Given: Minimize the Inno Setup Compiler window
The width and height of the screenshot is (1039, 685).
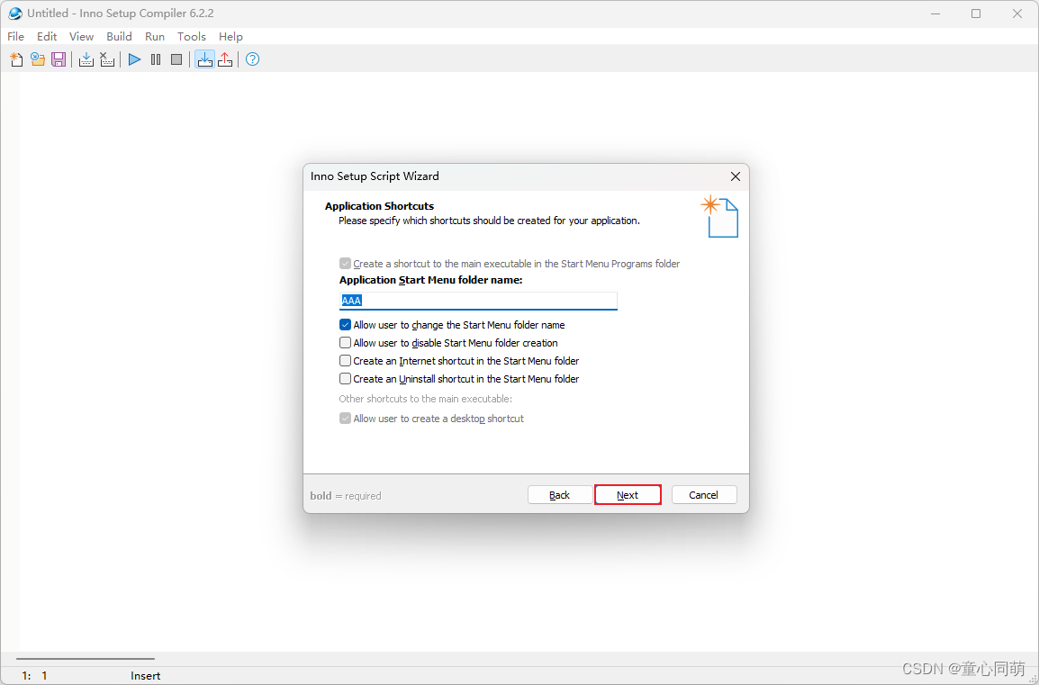Looking at the screenshot, I should tap(935, 14).
